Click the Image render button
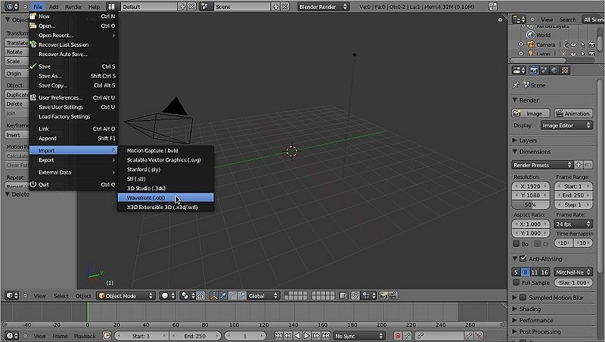The image size is (605, 342). pyautogui.click(x=532, y=113)
